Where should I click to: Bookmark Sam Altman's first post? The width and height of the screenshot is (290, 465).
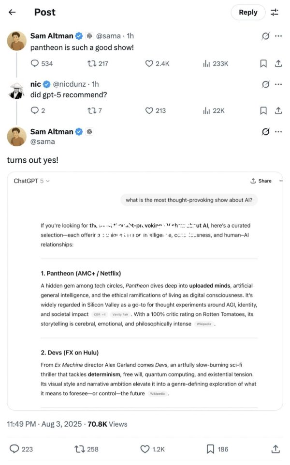[x=263, y=63]
